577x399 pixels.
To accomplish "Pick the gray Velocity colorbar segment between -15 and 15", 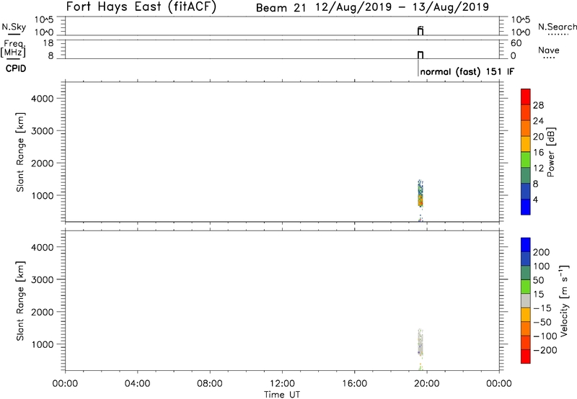I will coord(526,301).
